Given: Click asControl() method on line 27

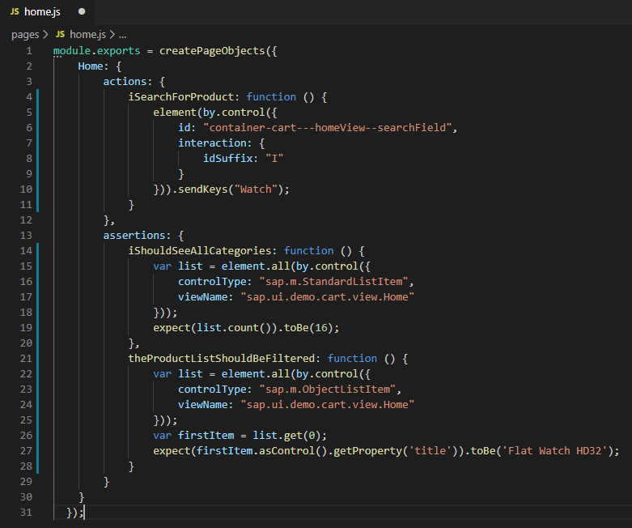Looking at the screenshot, I should coord(293,451).
